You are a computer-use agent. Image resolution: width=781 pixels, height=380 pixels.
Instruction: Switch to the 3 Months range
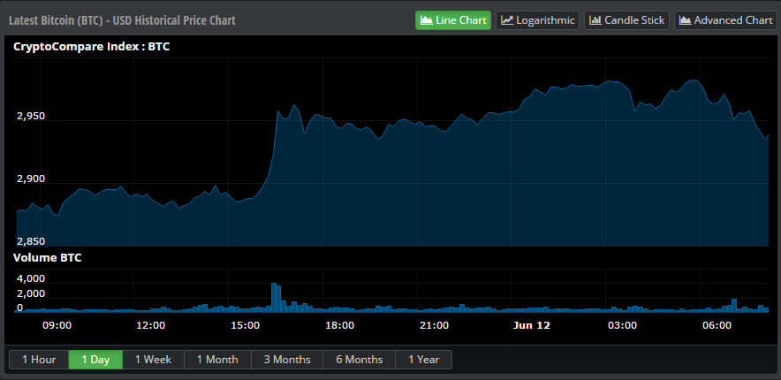286,360
